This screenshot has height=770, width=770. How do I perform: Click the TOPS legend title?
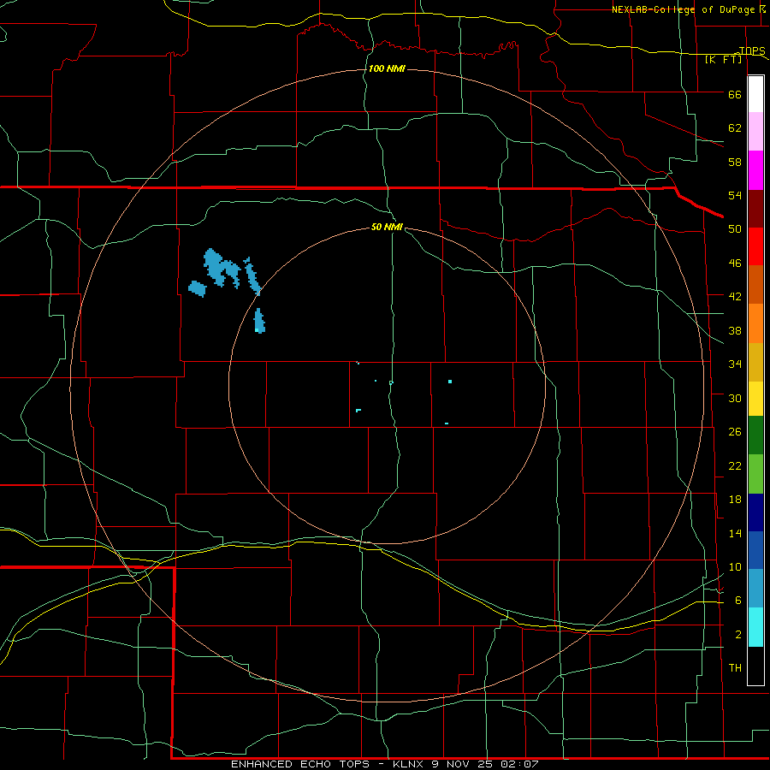coord(752,50)
